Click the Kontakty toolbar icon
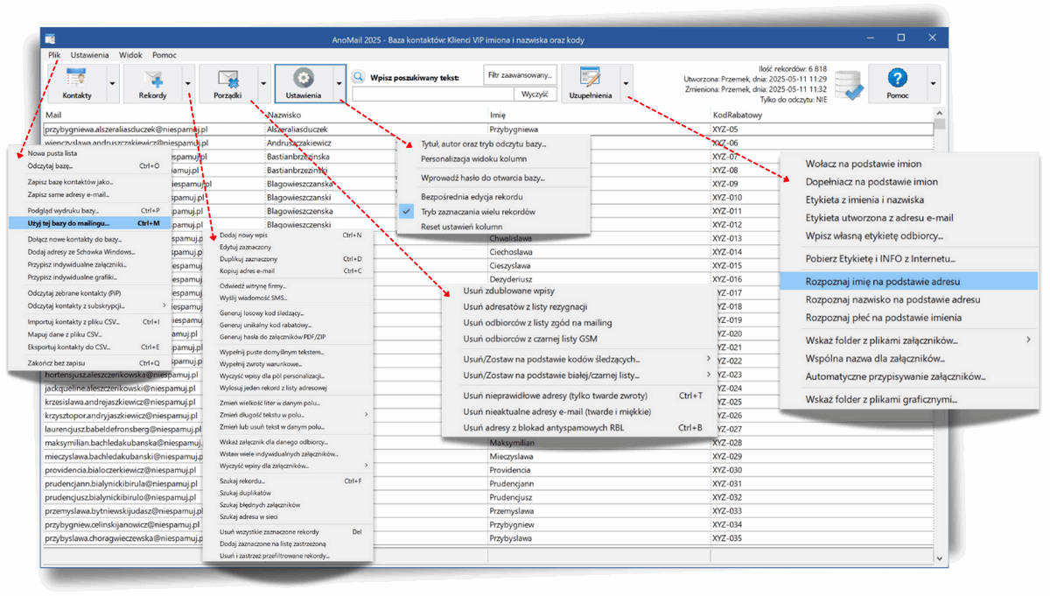This screenshot has height=596, width=1050. 75,77
